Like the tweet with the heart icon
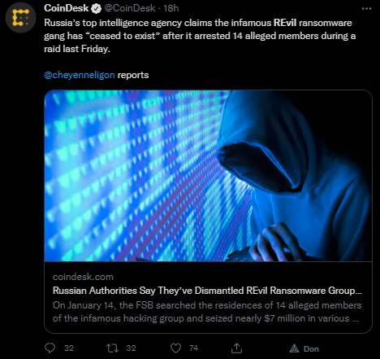The image size is (380, 359). (175, 348)
